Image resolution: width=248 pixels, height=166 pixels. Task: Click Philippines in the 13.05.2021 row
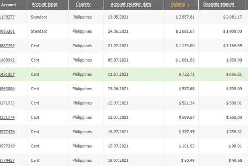(x=82, y=17)
